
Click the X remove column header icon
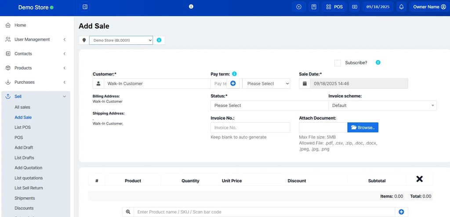pyautogui.click(x=420, y=179)
